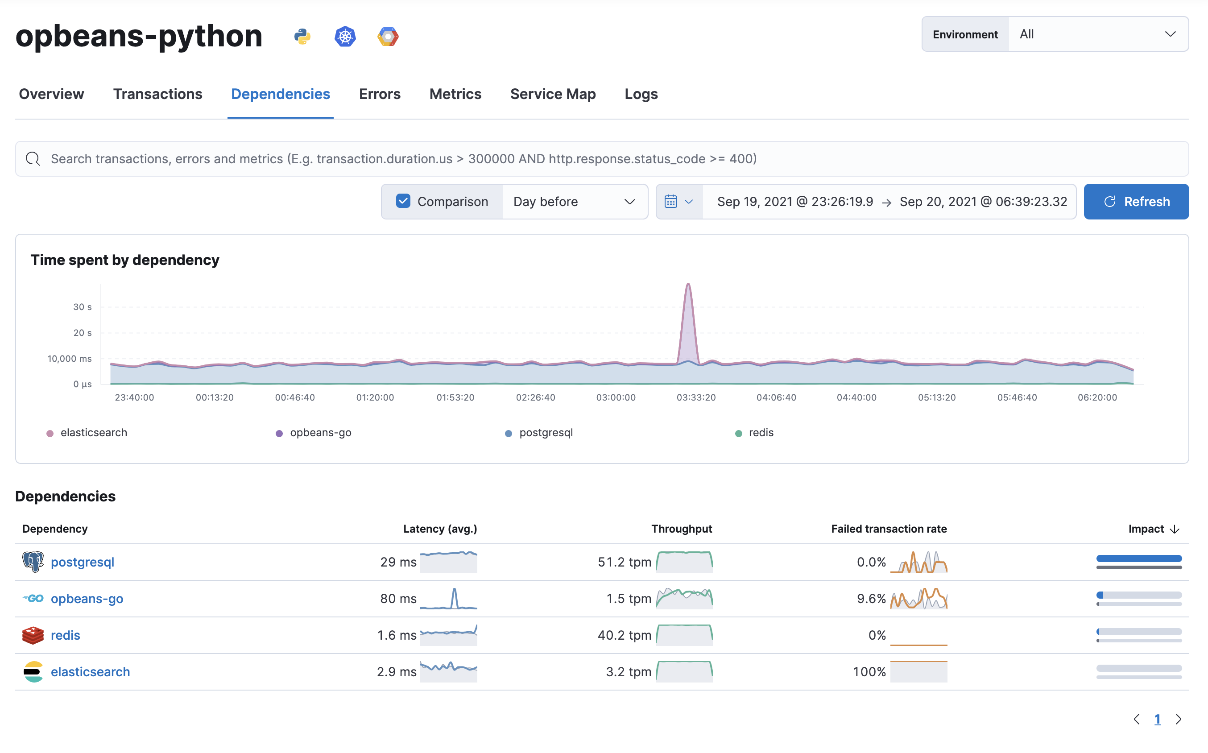
Task: Click the calendar date picker icon
Action: (x=671, y=201)
